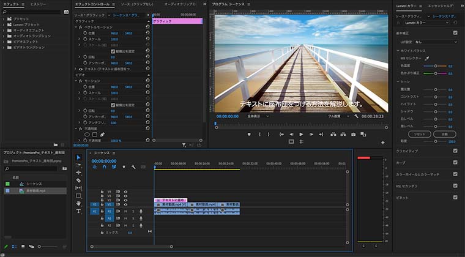Enable voice-over record on track A3
465x257 pixels.
tap(141, 226)
